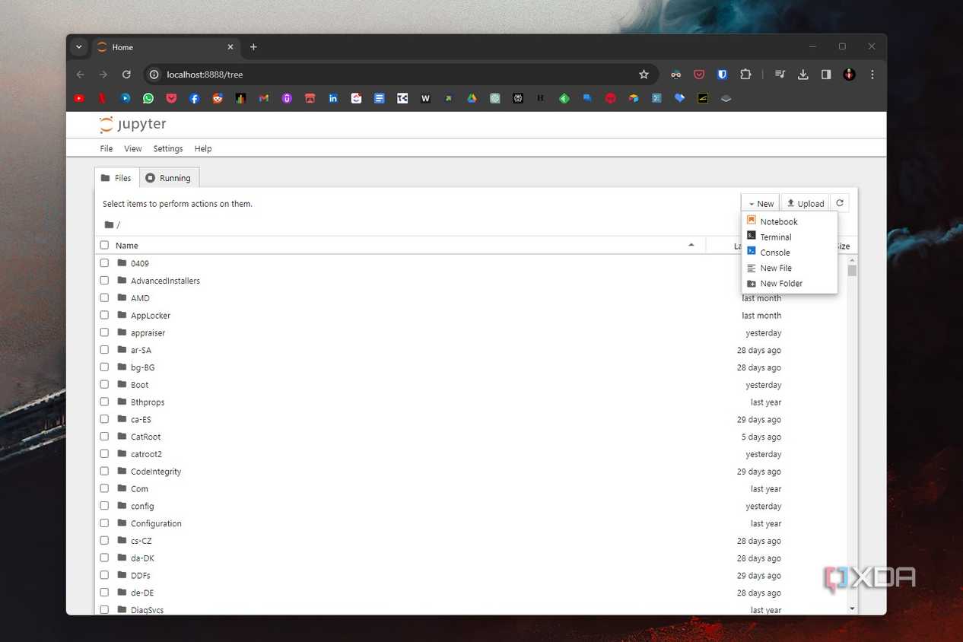Screen dimensions: 963x642
Task: Open the Pocket extension in toolbar
Action: tap(699, 75)
